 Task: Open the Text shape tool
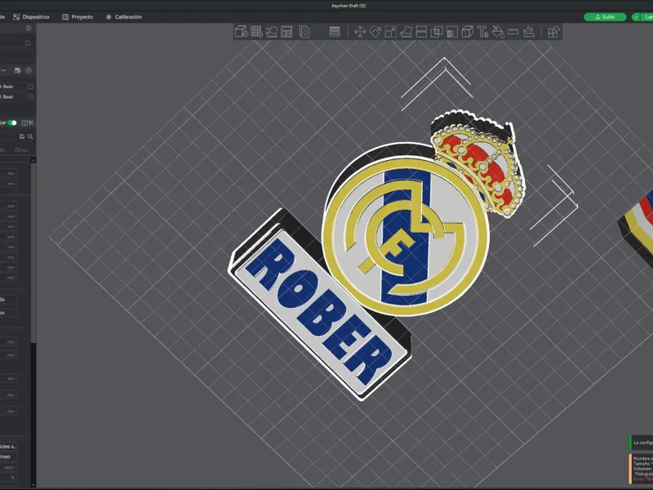(482, 32)
